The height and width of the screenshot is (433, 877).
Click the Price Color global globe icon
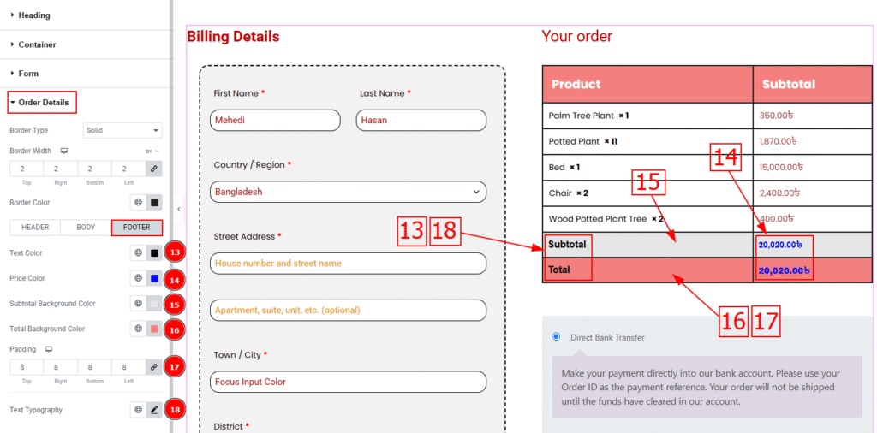click(138, 278)
